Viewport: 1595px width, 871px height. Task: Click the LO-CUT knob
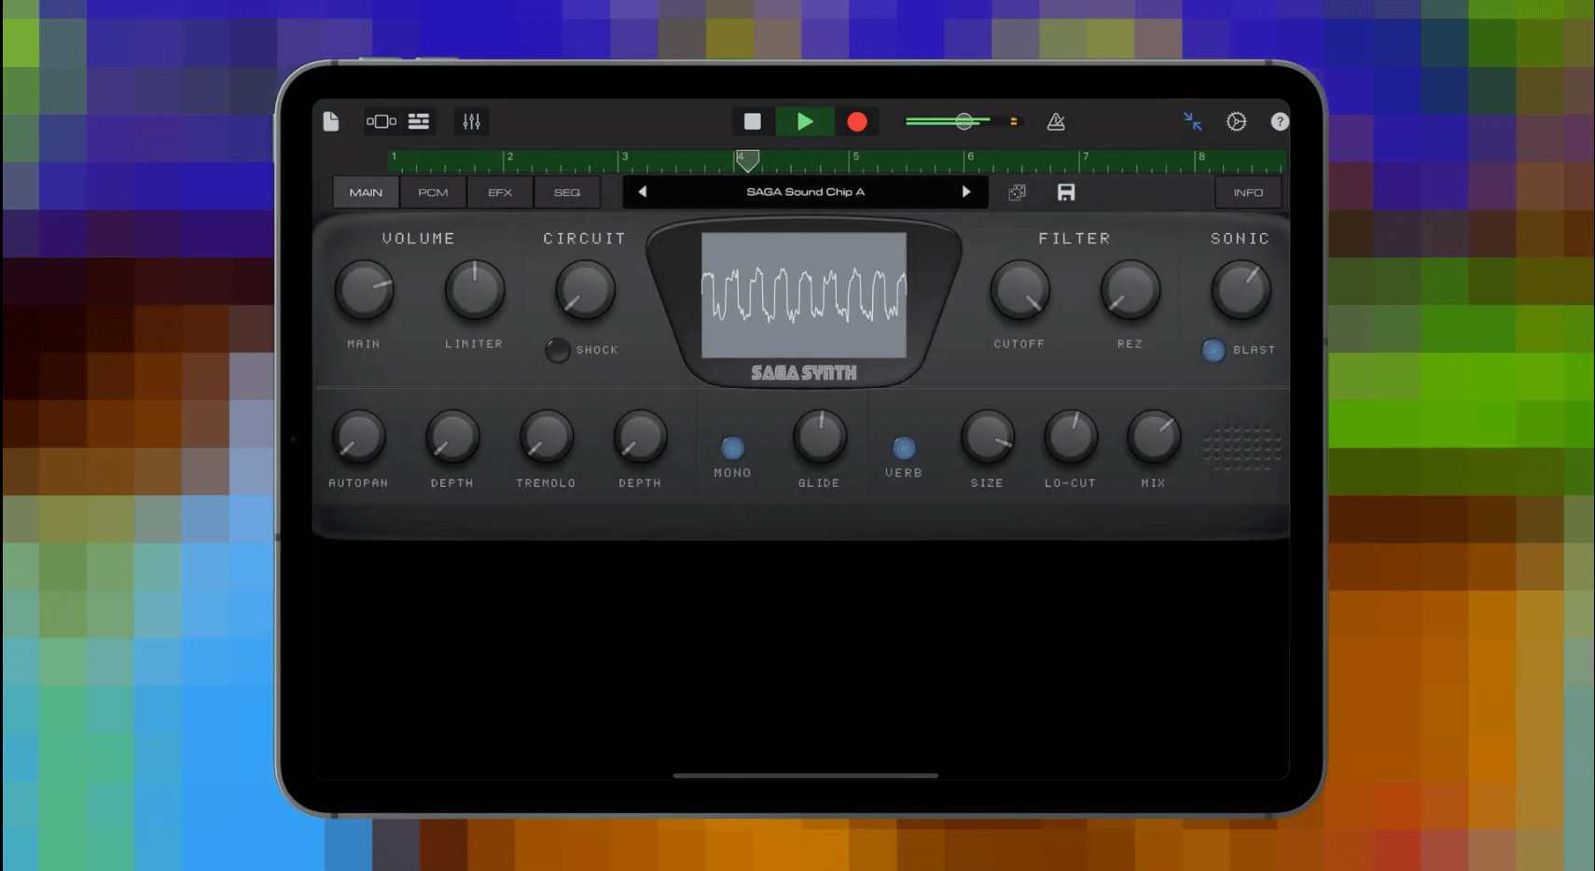point(1071,436)
